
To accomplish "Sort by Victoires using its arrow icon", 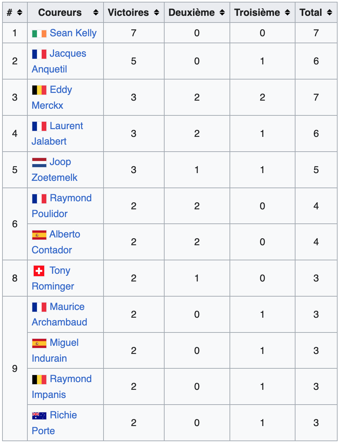I will (x=157, y=13).
